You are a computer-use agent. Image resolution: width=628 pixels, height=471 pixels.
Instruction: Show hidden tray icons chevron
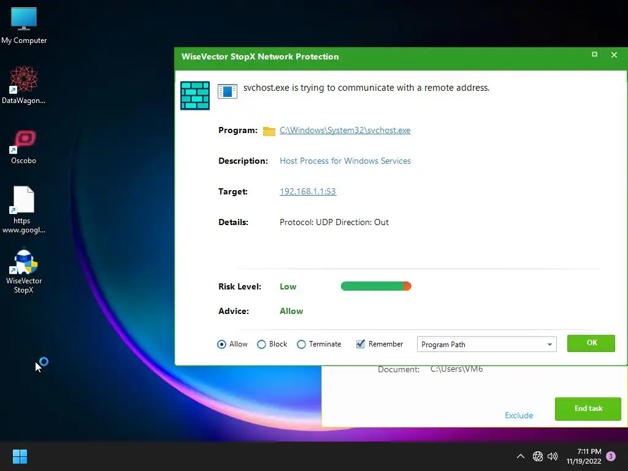pyautogui.click(x=520, y=456)
